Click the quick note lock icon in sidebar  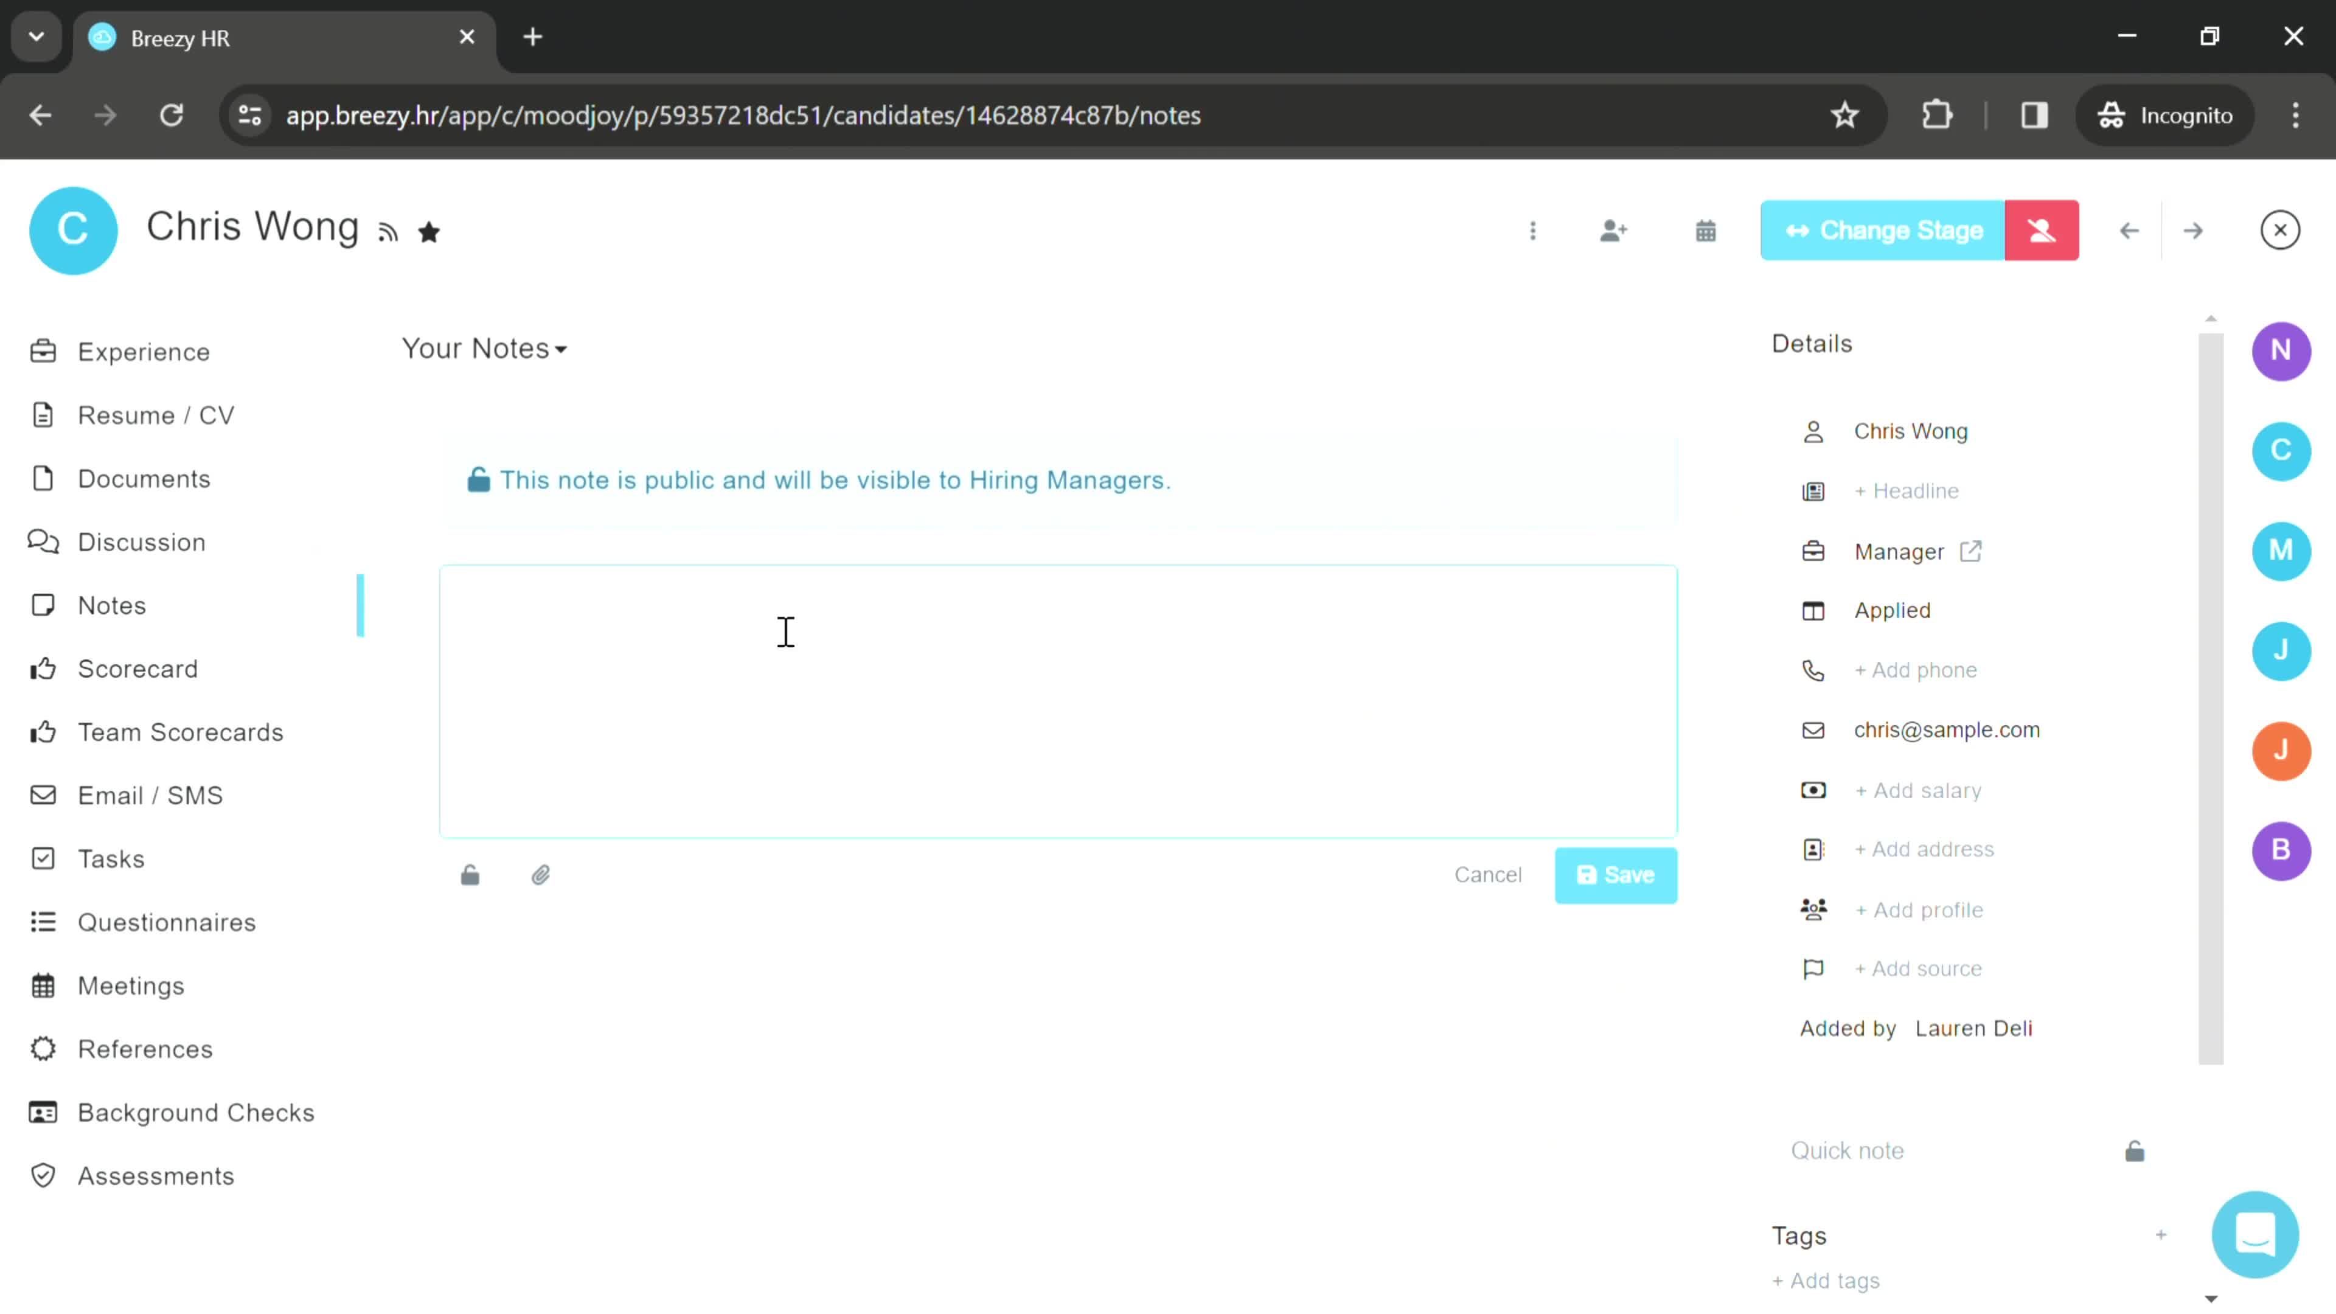click(2135, 1150)
